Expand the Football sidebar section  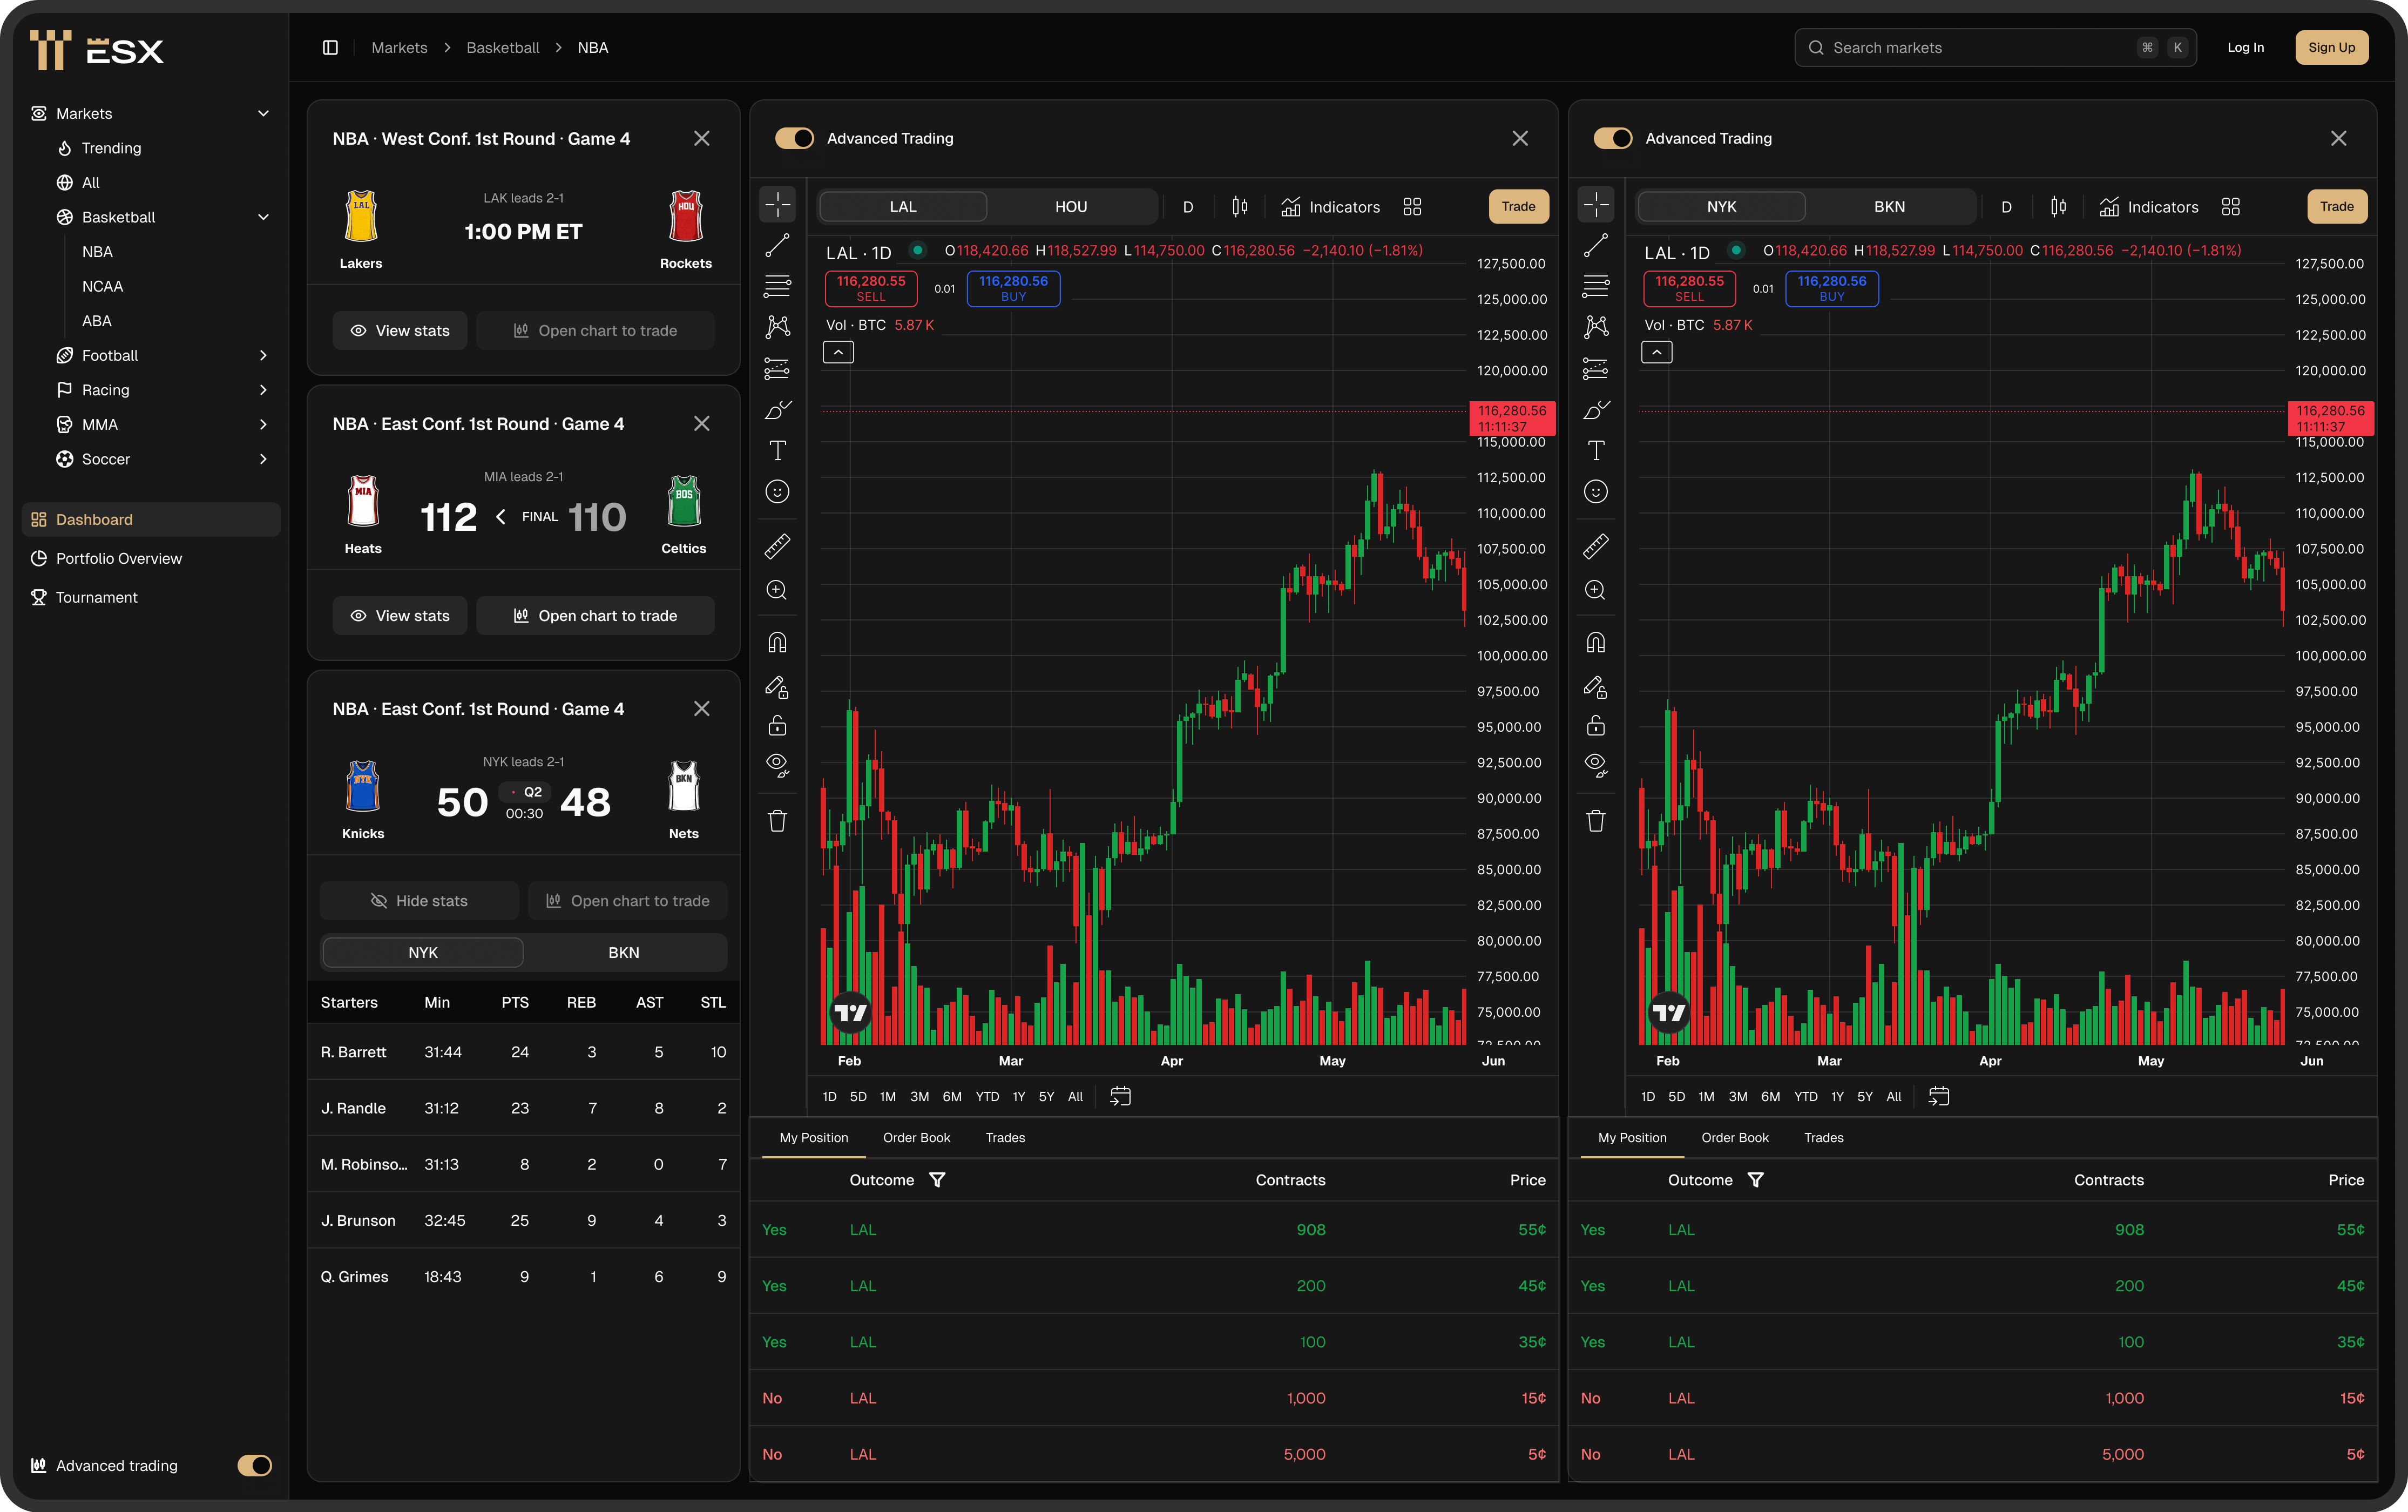click(x=263, y=355)
